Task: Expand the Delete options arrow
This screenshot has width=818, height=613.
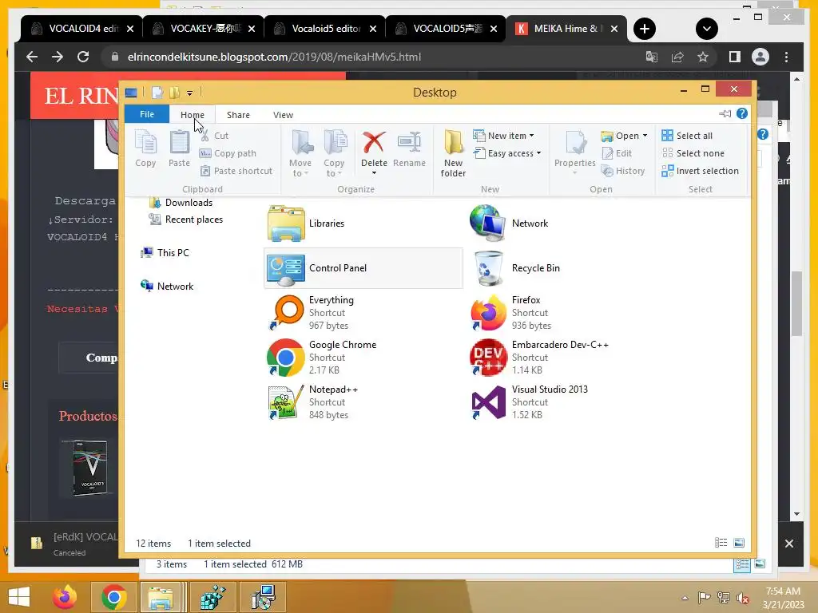Action: tap(374, 173)
